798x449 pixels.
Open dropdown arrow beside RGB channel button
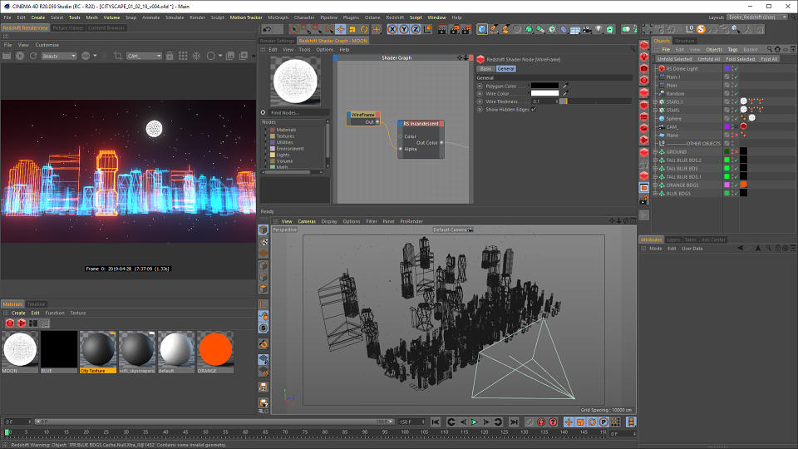pyautogui.click(x=95, y=56)
